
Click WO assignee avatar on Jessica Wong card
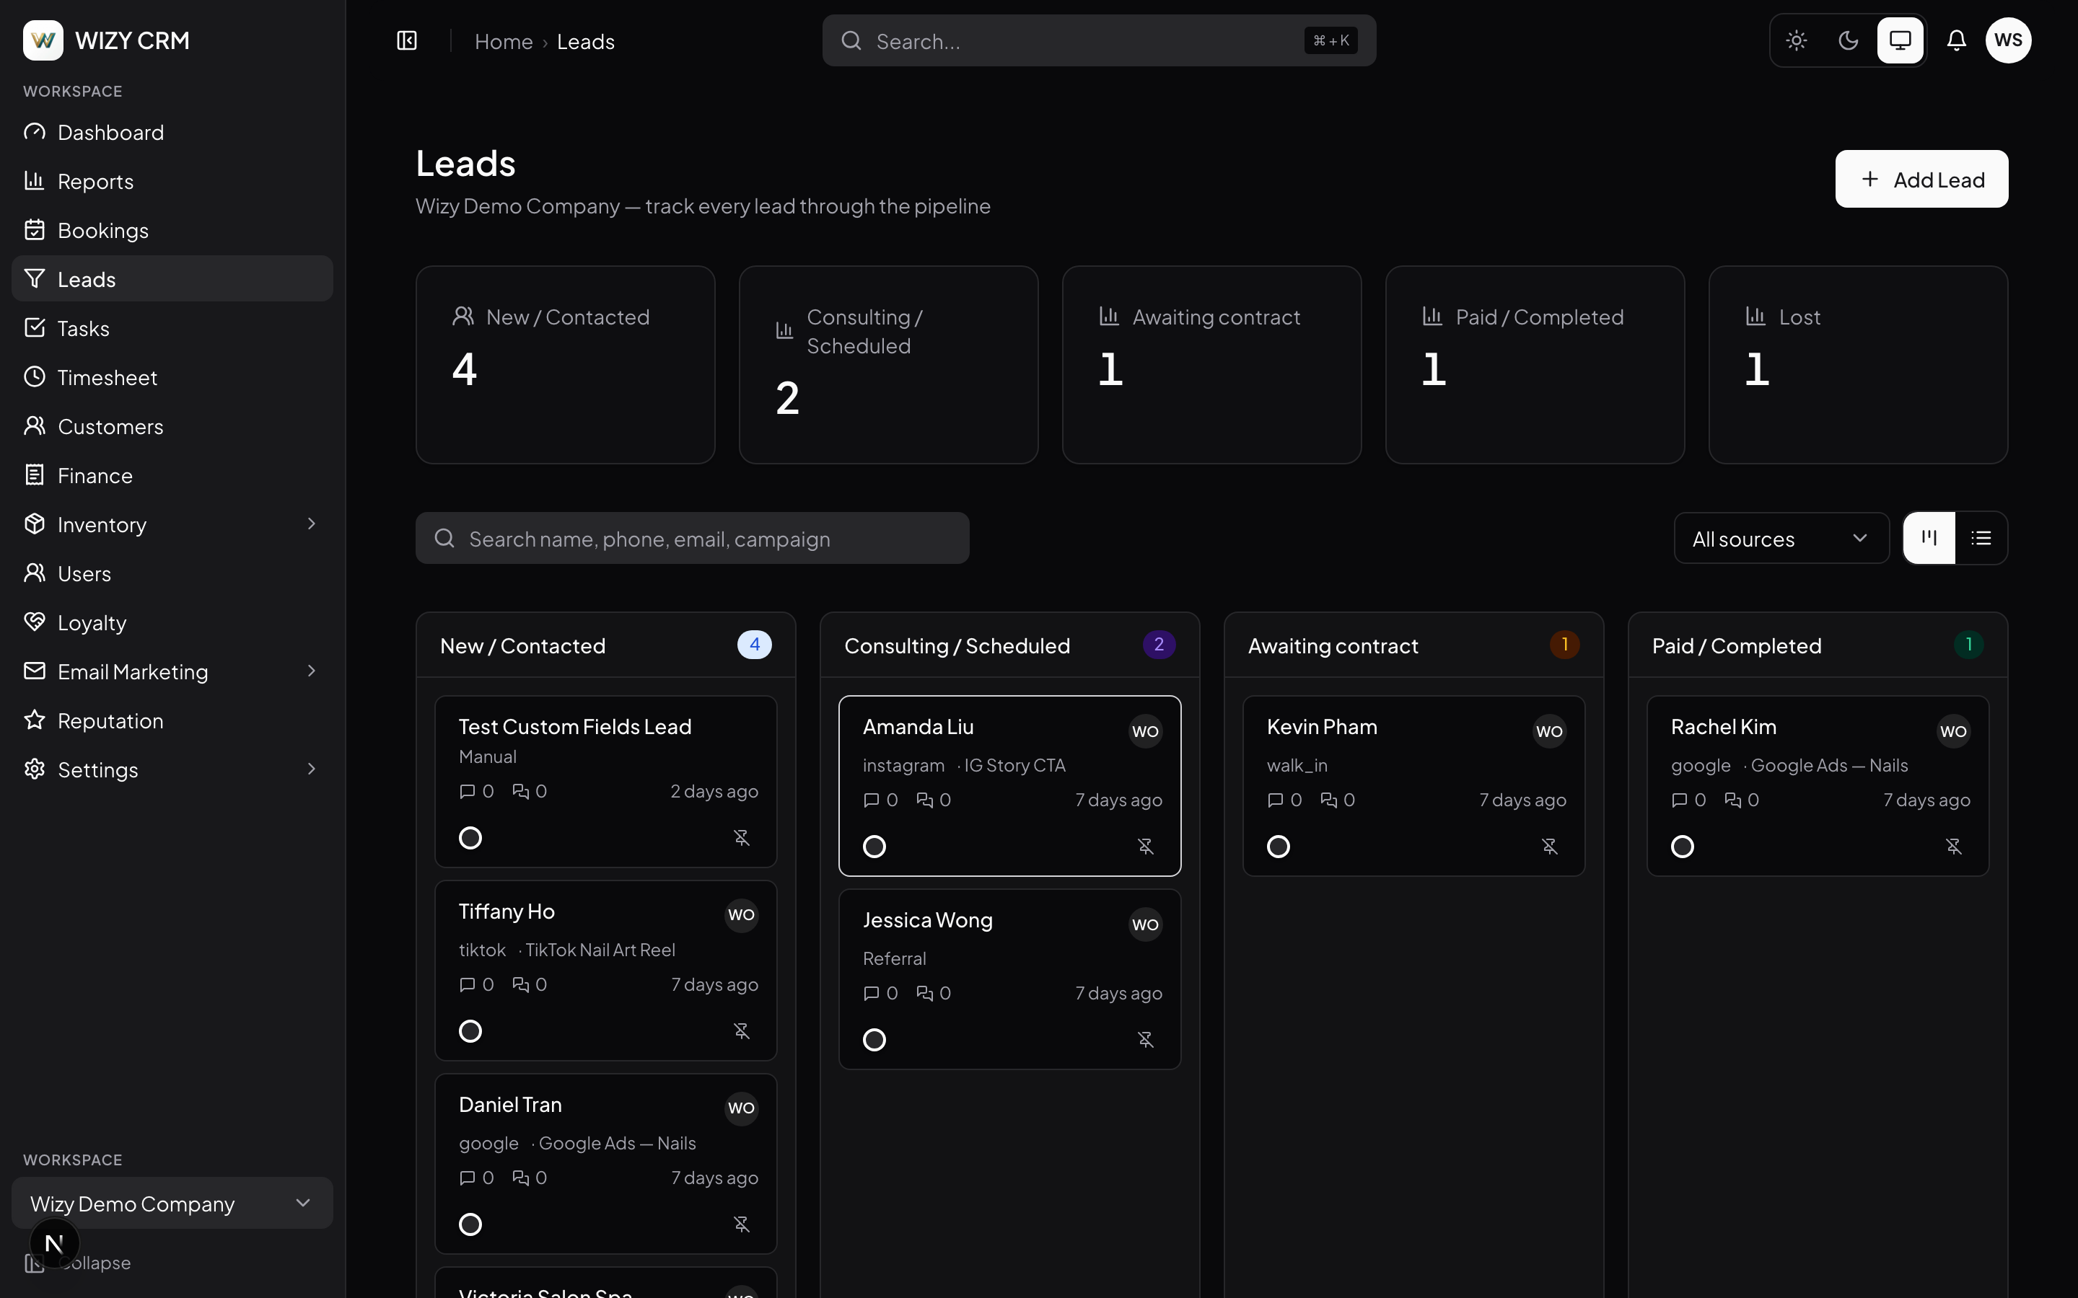click(x=1146, y=924)
